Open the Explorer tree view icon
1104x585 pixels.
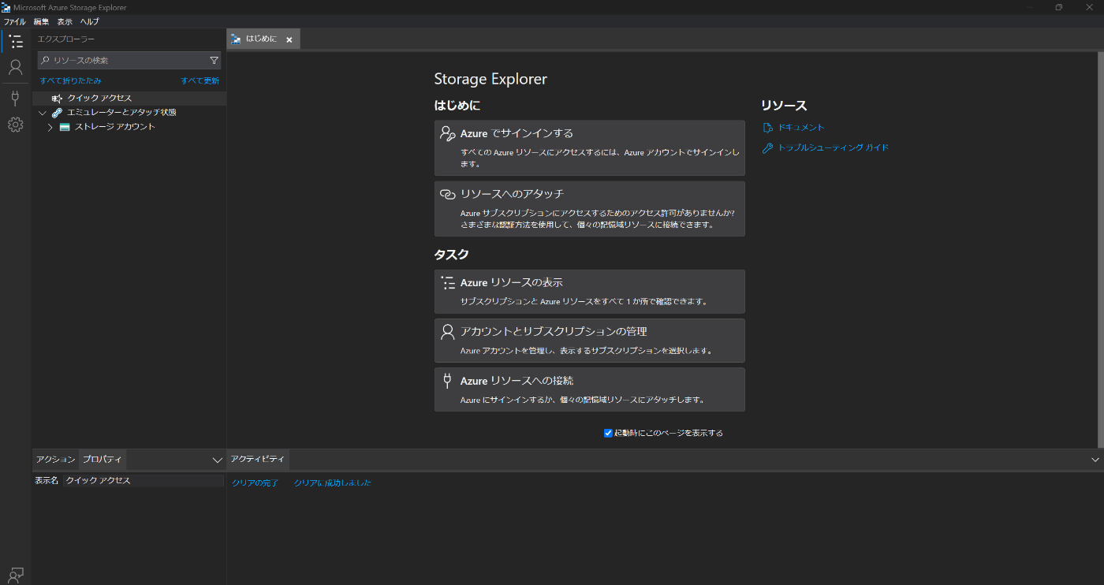tap(15, 42)
